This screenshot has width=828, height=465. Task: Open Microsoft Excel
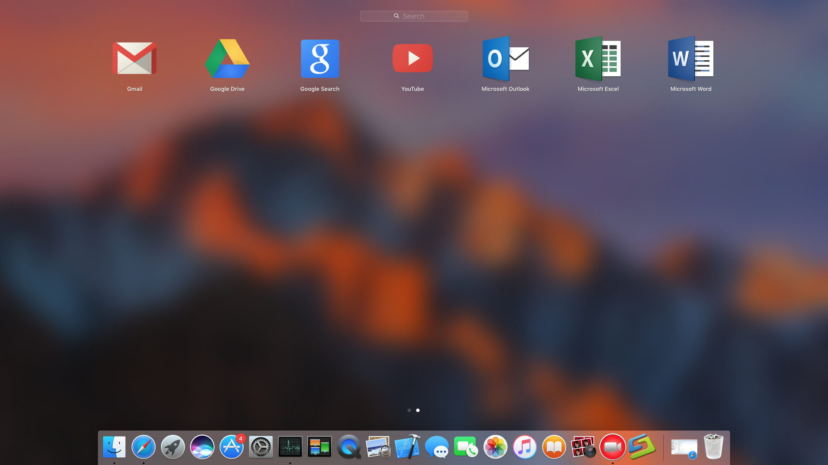[598, 59]
